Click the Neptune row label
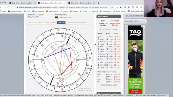This screenshot has height=97, width=173. (102, 56)
